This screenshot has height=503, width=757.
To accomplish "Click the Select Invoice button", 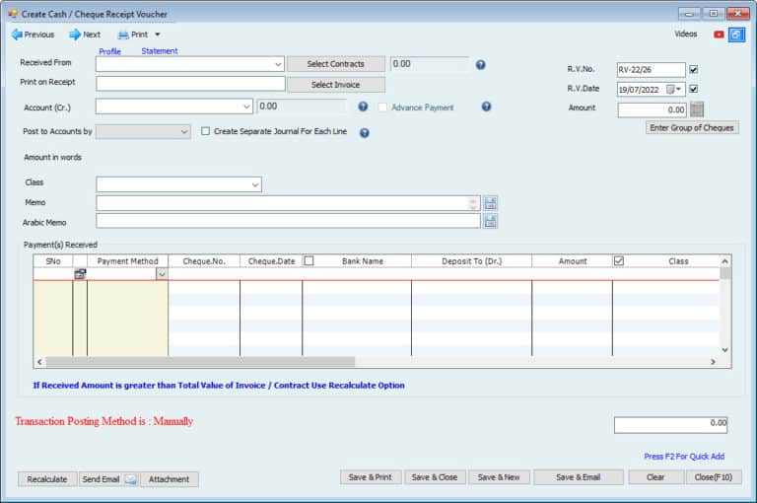I will click(x=335, y=85).
